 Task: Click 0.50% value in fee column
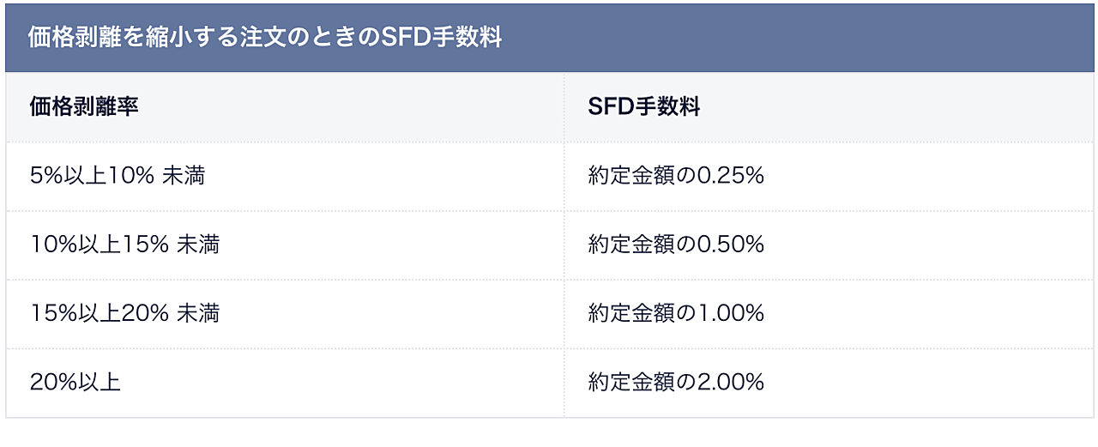click(729, 245)
